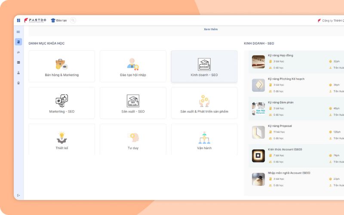The width and height of the screenshot is (344, 215).
Task: Click course title Kỹ năng Đàm phán
Action: tap(281, 102)
